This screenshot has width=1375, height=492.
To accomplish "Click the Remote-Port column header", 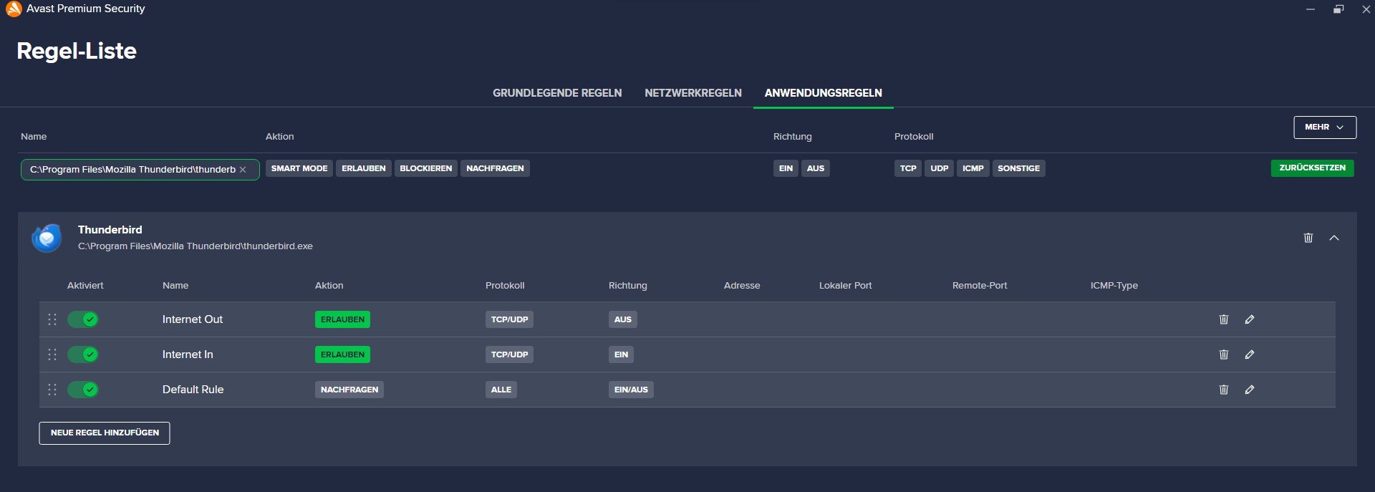I will (980, 286).
